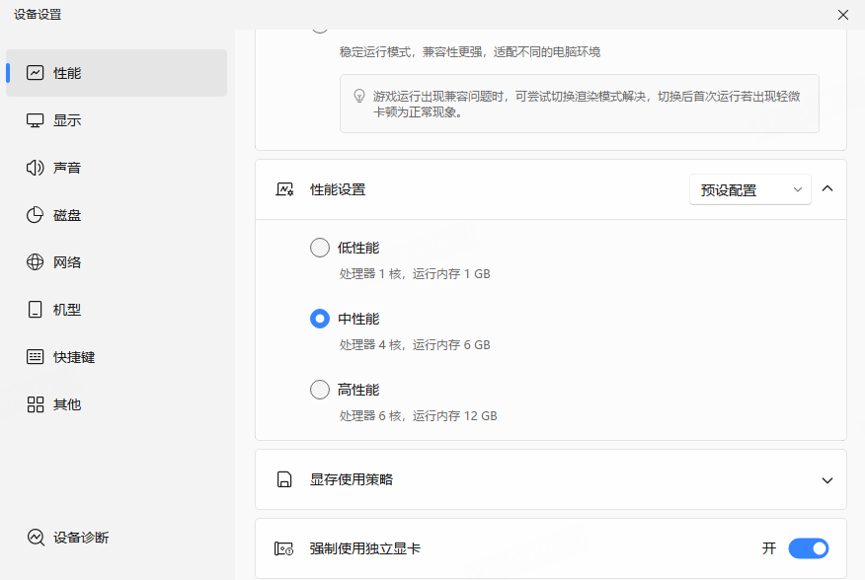Click the keyboard icon for 快捷键
The height and width of the screenshot is (580, 865).
[36, 357]
